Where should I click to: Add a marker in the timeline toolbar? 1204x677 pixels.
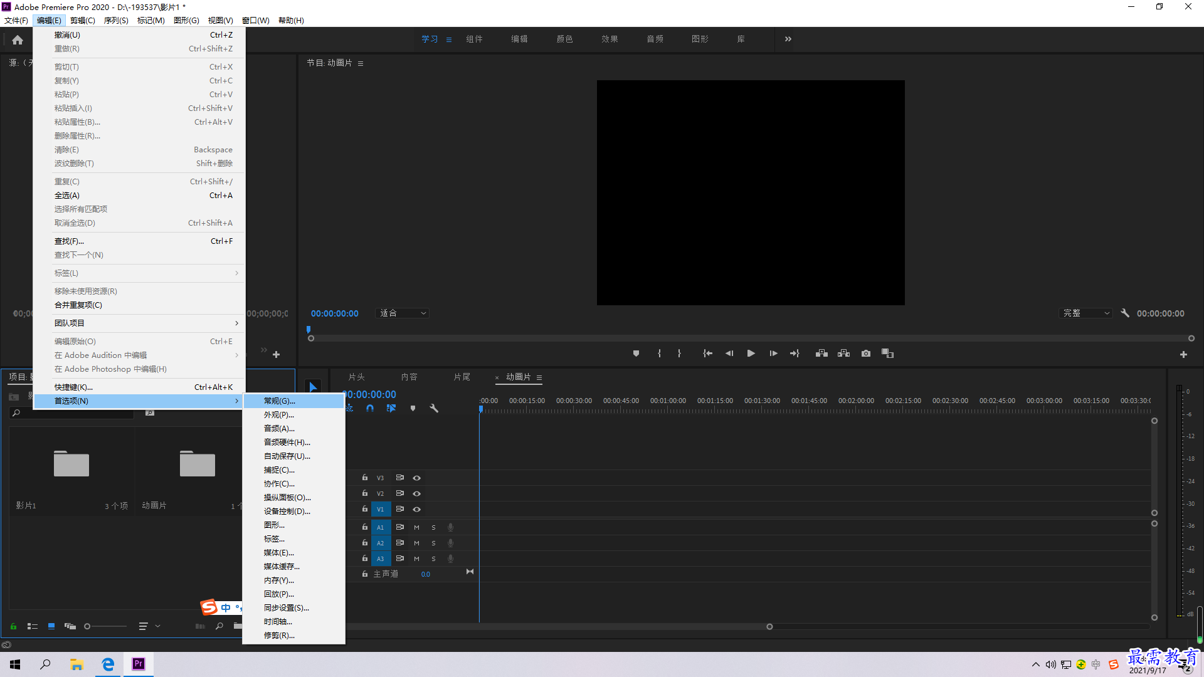click(413, 408)
